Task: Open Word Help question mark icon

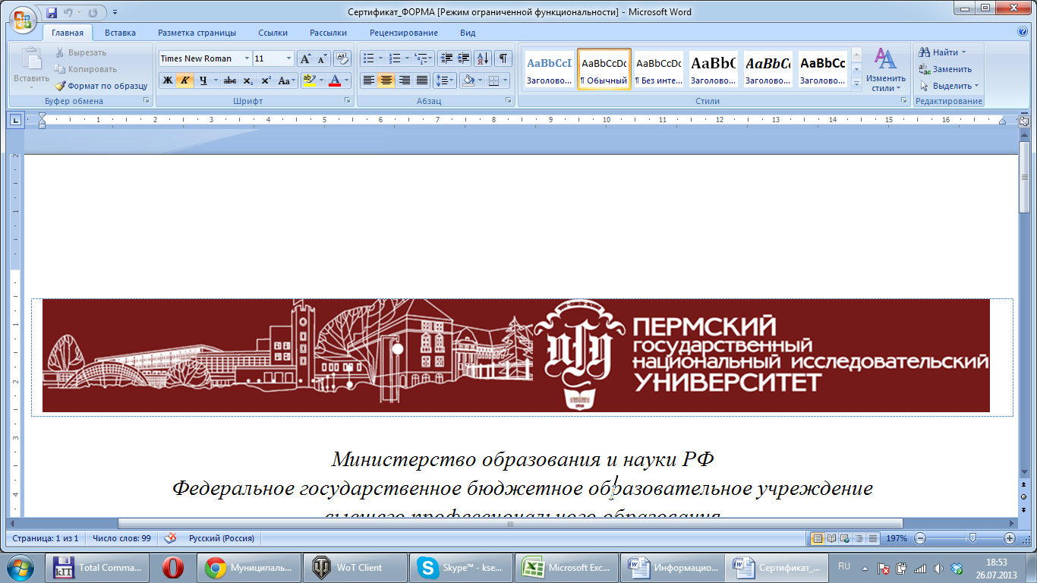Action: pos(1022,32)
